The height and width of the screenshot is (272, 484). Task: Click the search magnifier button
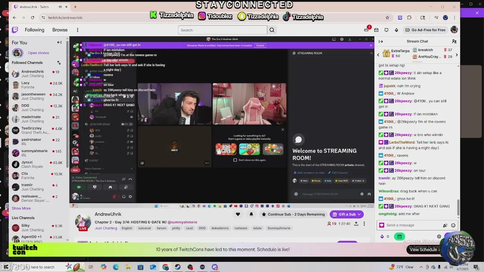(272, 30)
